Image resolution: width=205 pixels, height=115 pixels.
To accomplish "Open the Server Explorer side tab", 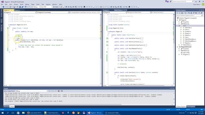I will click(2, 13).
